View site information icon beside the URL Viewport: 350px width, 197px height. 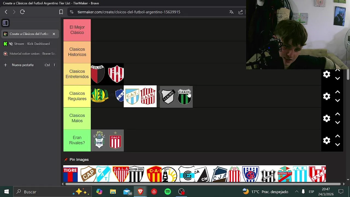coord(72,12)
